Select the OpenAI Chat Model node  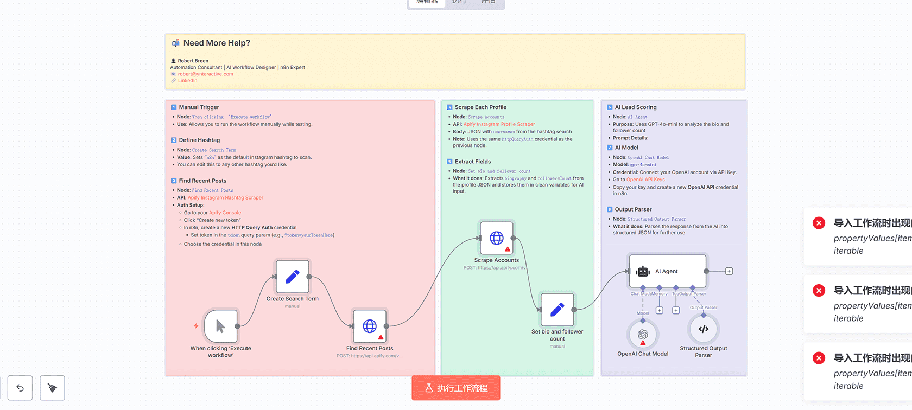tap(643, 335)
